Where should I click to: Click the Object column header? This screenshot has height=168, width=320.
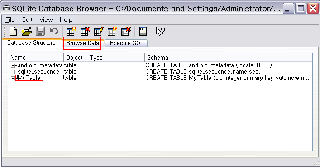click(x=75, y=58)
